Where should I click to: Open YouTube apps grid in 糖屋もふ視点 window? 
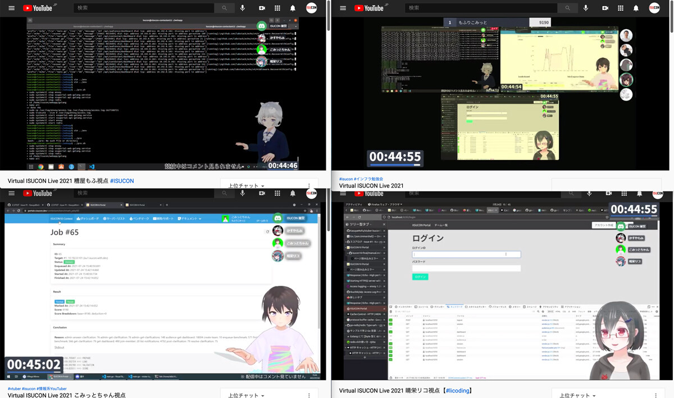277,8
